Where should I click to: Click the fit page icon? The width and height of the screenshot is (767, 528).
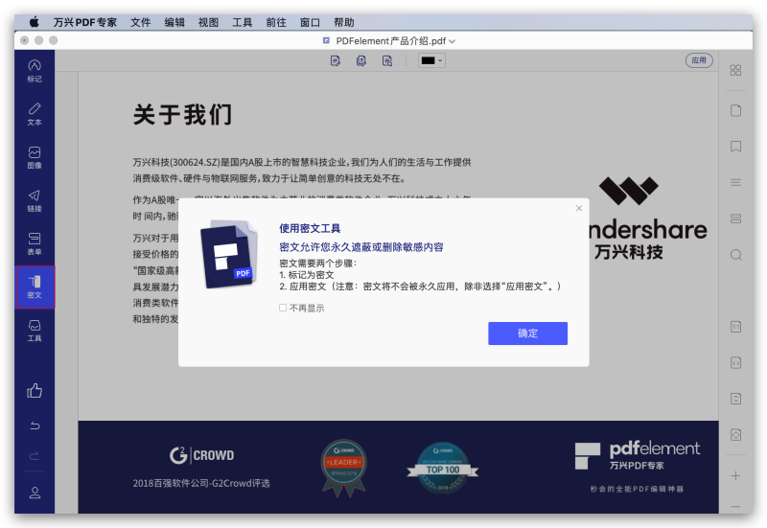pyautogui.click(x=735, y=435)
